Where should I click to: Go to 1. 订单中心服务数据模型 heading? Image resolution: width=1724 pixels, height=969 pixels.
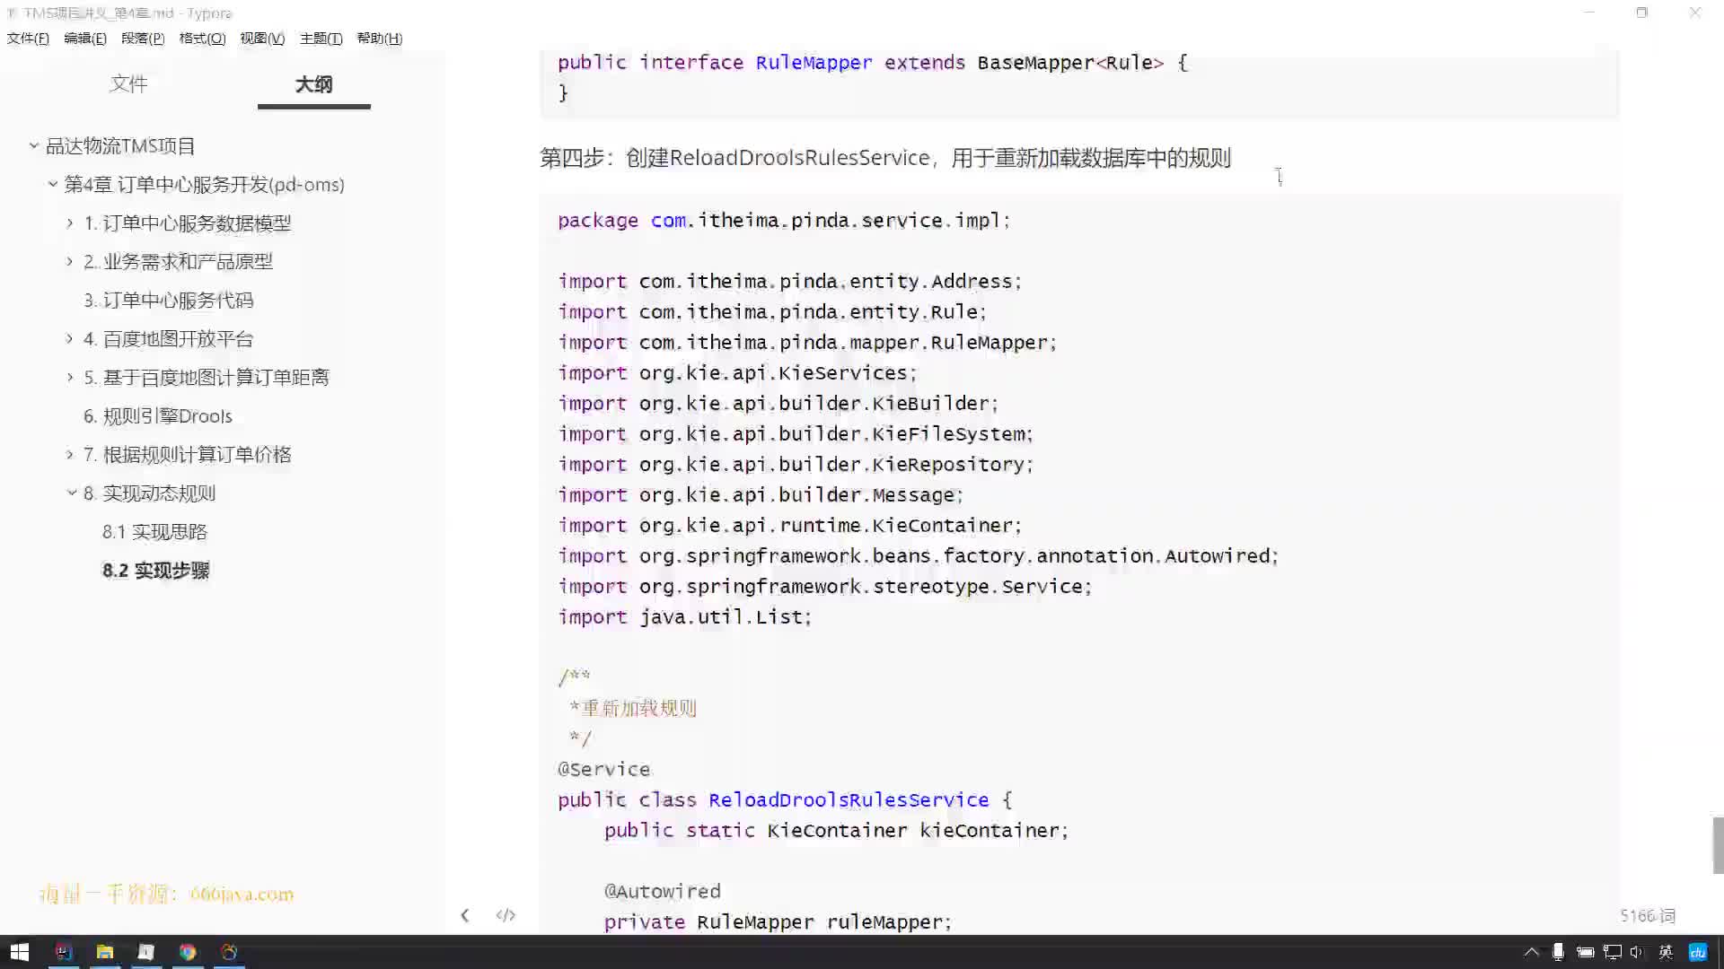coord(188,223)
